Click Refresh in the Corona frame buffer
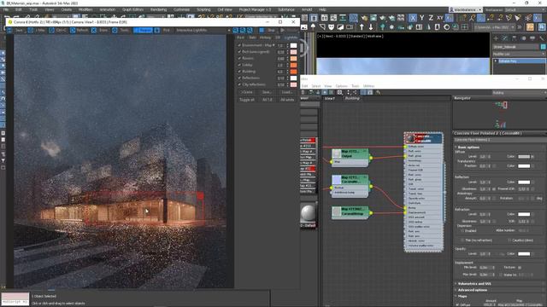The height and width of the screenshot is (307, 547). pos(79,31)
